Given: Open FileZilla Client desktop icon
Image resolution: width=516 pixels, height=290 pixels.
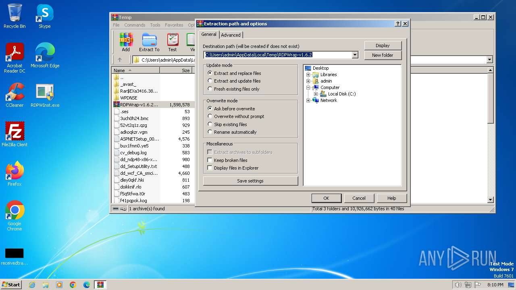Looking at the screenshot, I should click(15, 135).
